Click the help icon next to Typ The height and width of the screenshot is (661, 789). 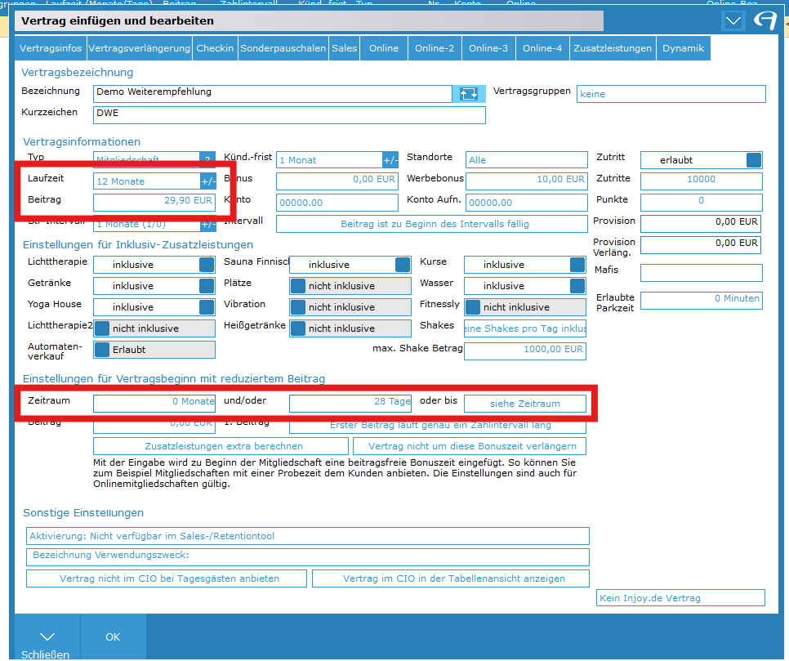(x=207, y=160)
